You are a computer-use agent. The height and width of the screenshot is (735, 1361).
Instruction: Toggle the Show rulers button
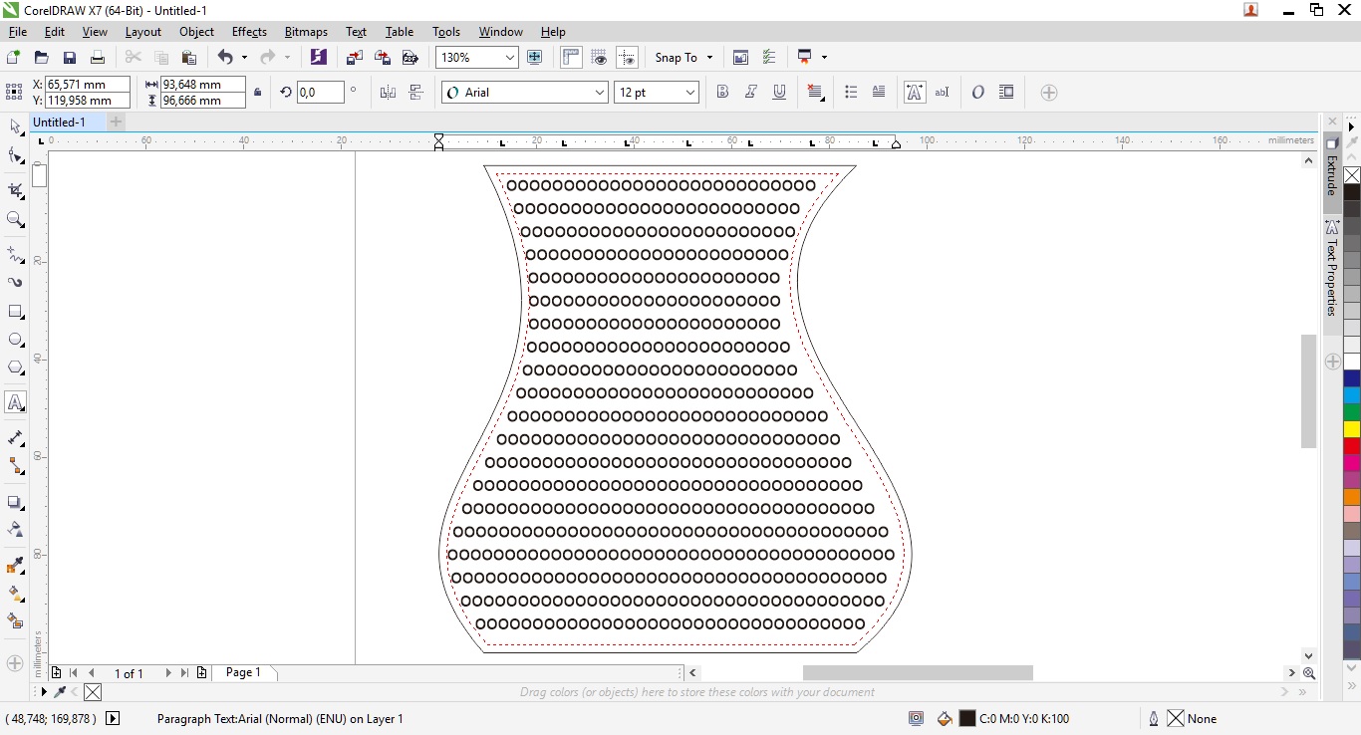click(571, 58)
